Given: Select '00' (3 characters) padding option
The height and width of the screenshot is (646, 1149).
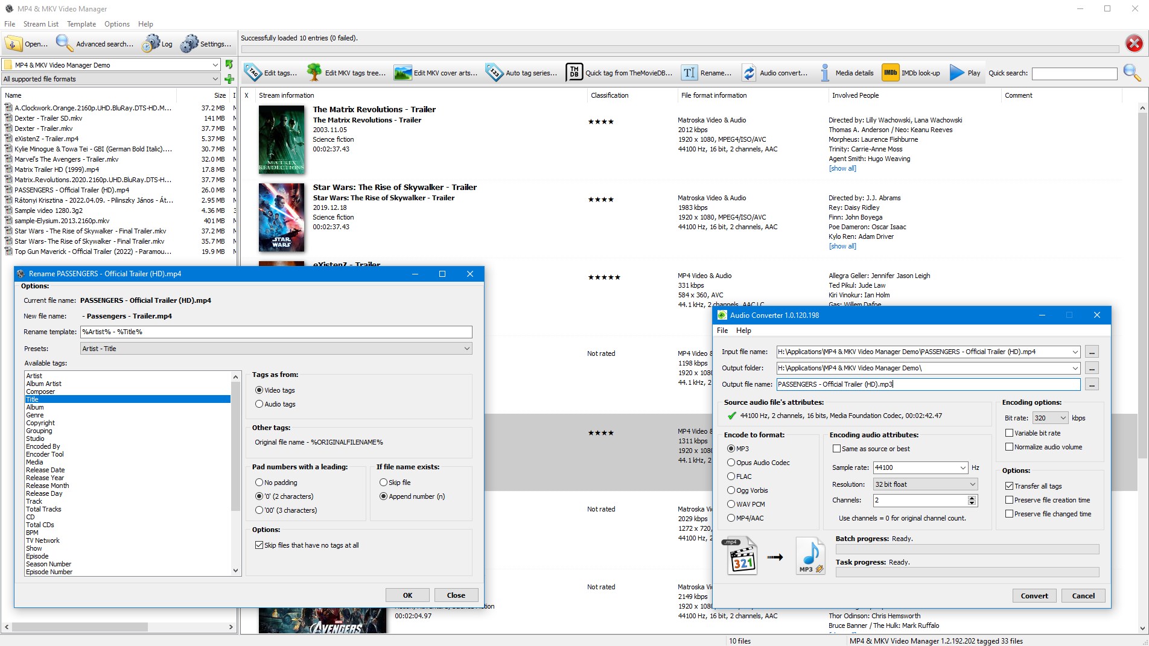Looking at the screenshot, I should tap(259, 510).
